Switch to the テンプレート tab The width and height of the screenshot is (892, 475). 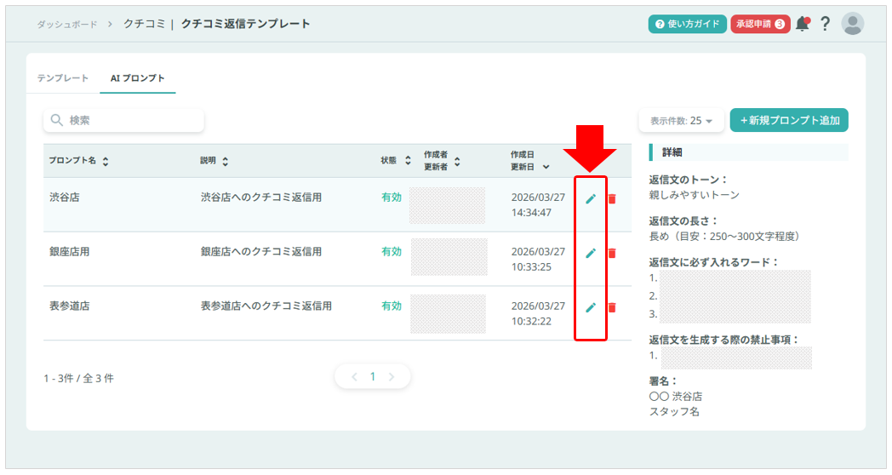[63, 78]
